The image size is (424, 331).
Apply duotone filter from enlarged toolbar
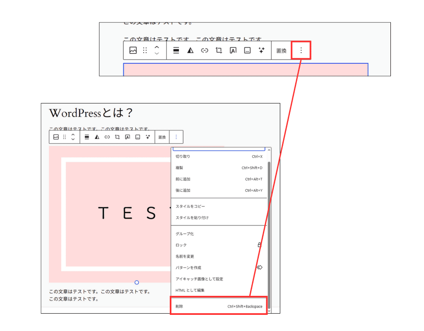coord(190,50)
